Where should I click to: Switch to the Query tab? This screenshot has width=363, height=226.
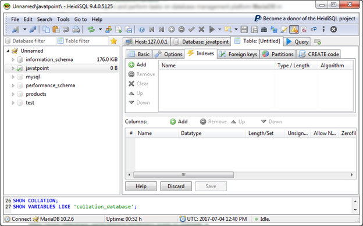297,42
